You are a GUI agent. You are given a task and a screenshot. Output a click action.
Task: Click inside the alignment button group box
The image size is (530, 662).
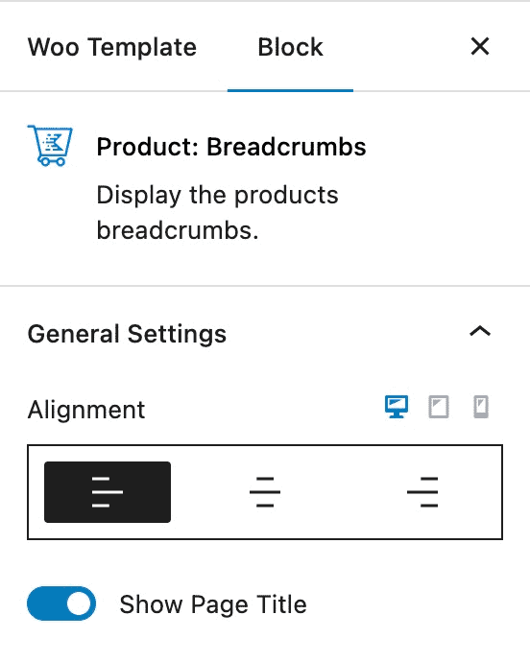coord(265,492)
